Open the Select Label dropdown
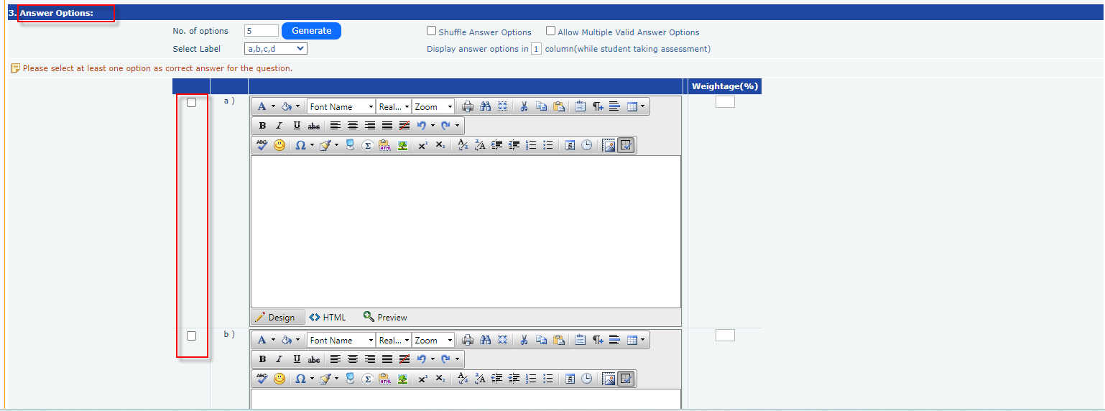This screenshot has height=411, width=1105. [276, 49]
